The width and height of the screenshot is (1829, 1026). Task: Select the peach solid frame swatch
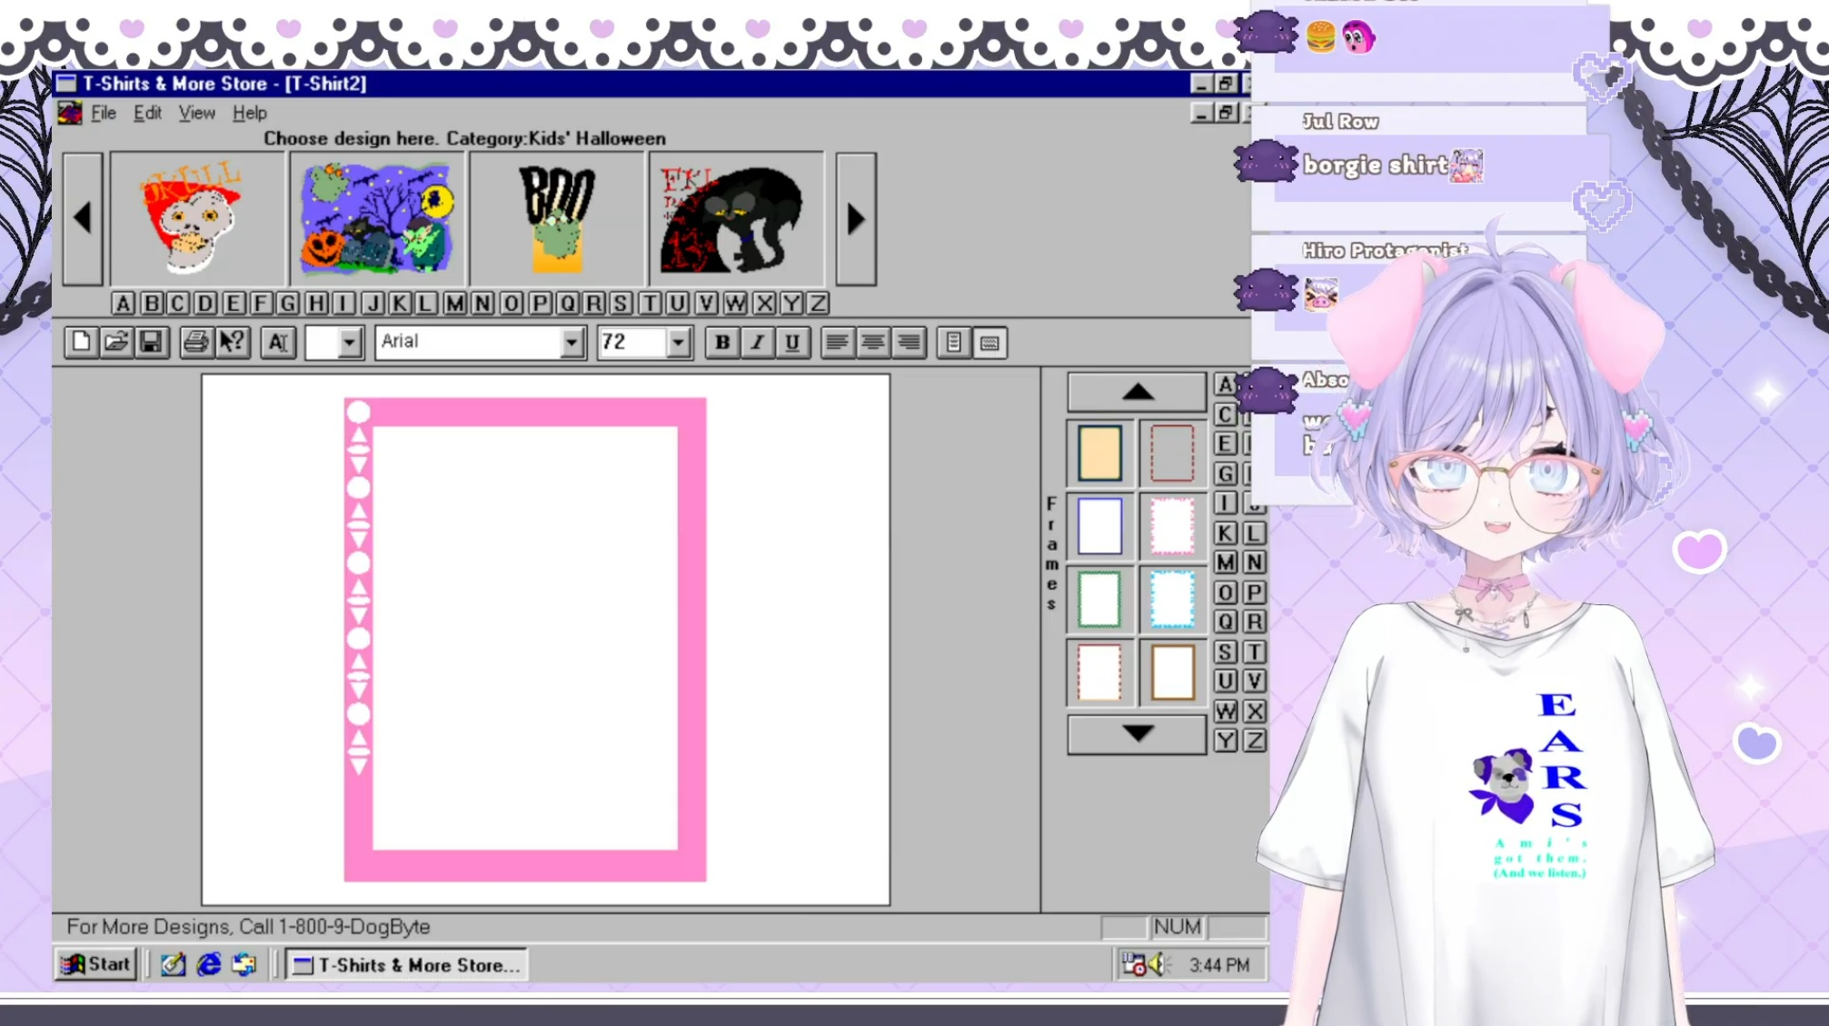coord(1099,453)
